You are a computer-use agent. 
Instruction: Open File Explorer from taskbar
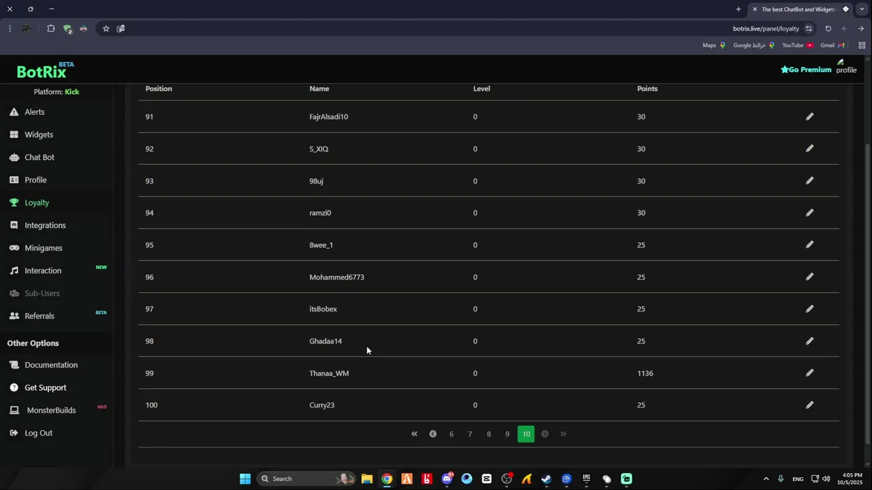[367, 478]
